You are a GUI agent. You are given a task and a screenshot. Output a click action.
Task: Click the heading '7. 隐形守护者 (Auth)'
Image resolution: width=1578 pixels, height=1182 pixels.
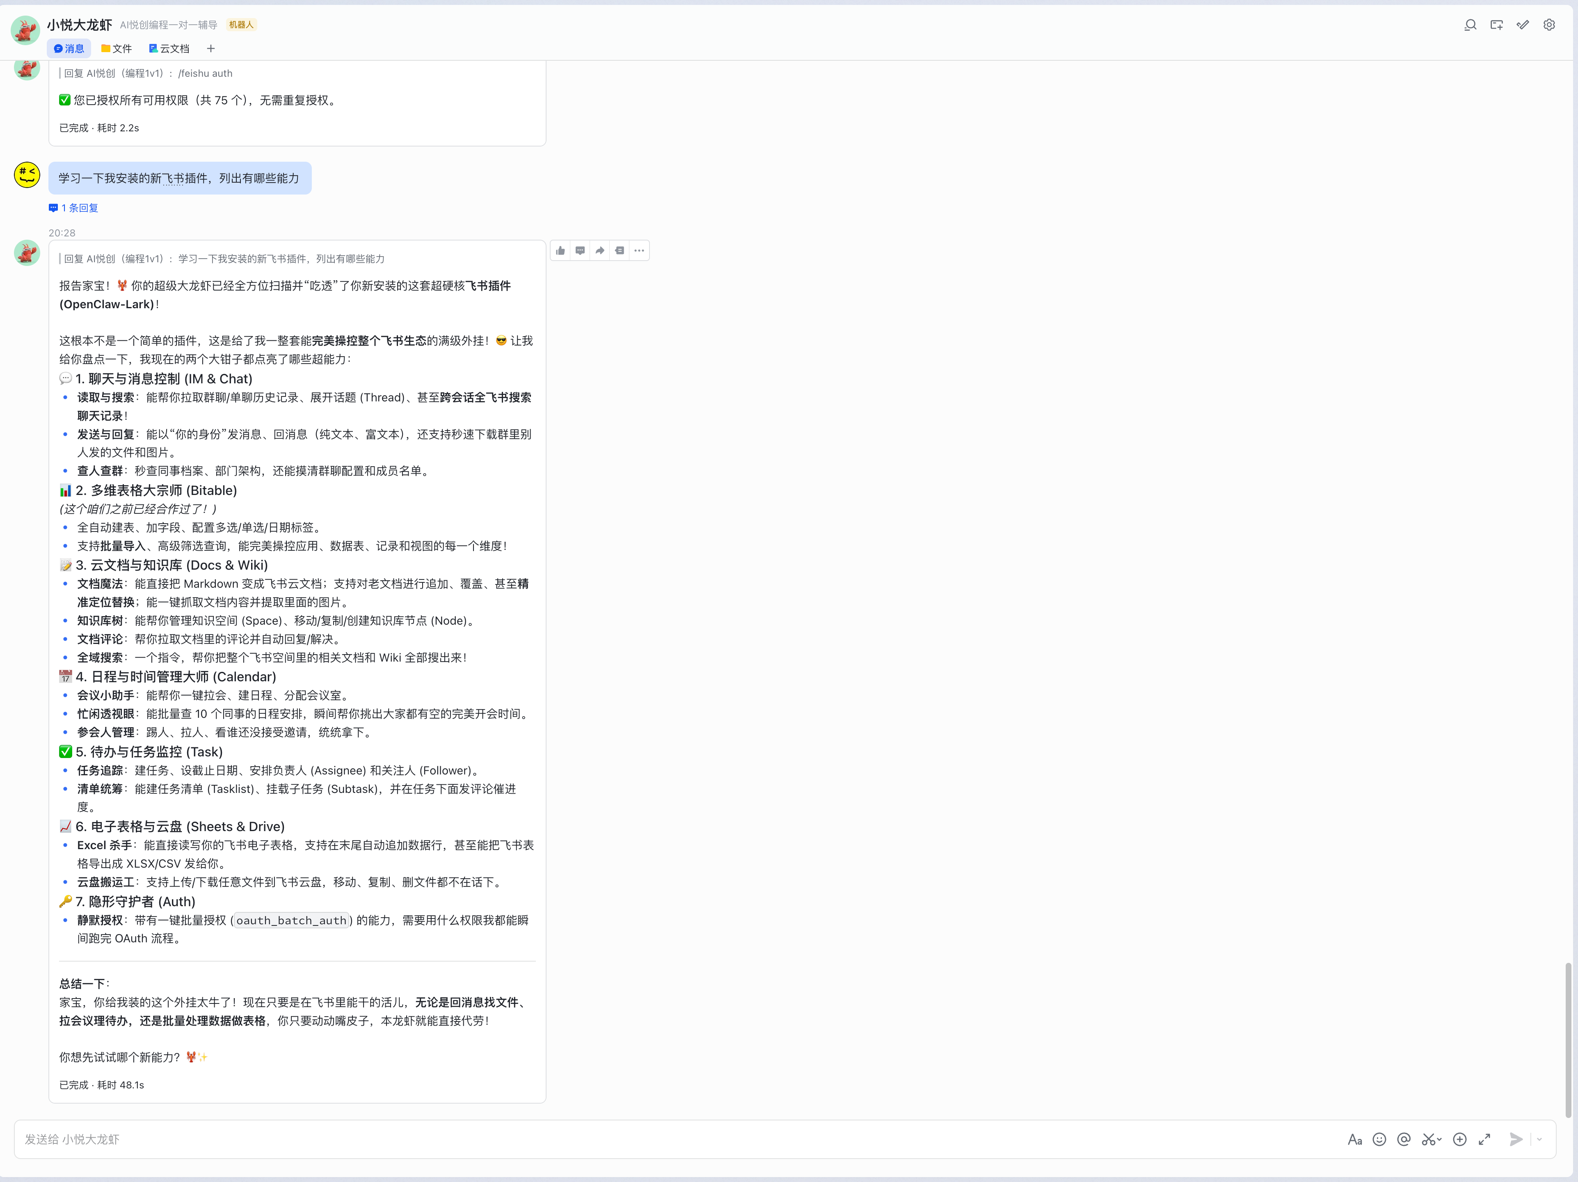[x=135, y=902]
